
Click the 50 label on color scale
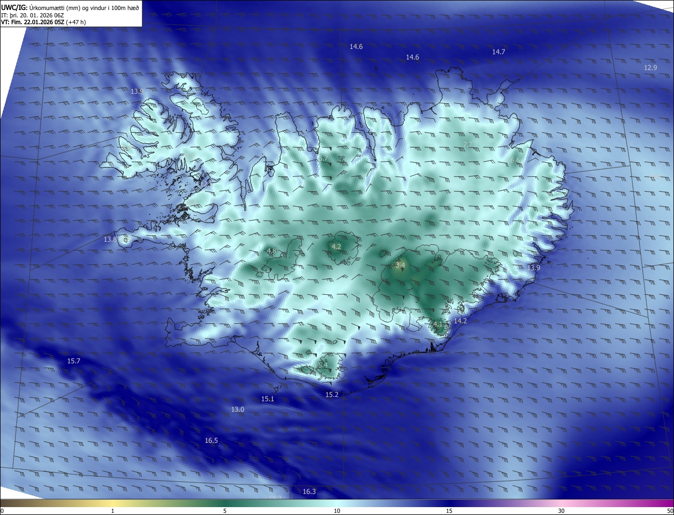click(x=670, y=511)
